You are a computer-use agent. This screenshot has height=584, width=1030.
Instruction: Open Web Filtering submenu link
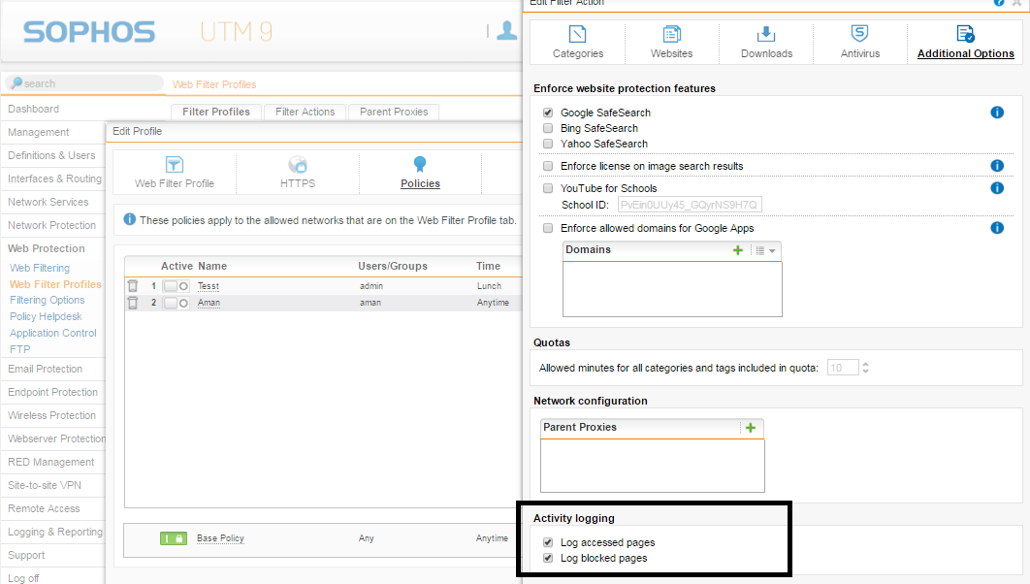click(40, 268)
